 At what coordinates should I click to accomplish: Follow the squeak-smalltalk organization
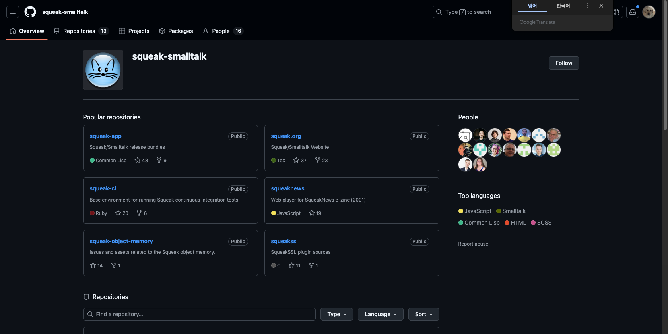click(563, 63)
